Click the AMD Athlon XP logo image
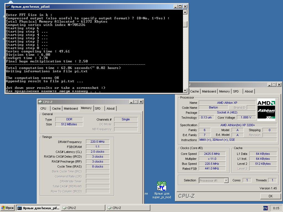283x212 pixels. pos(266,110)
